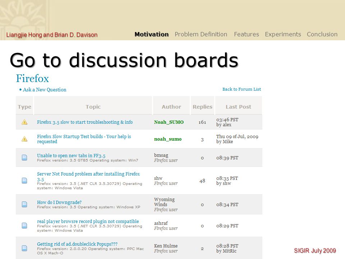Viewport: 345px width, 259px height.
Task: Open the Firefox forum heading link
Action: [x=32, y=78]
